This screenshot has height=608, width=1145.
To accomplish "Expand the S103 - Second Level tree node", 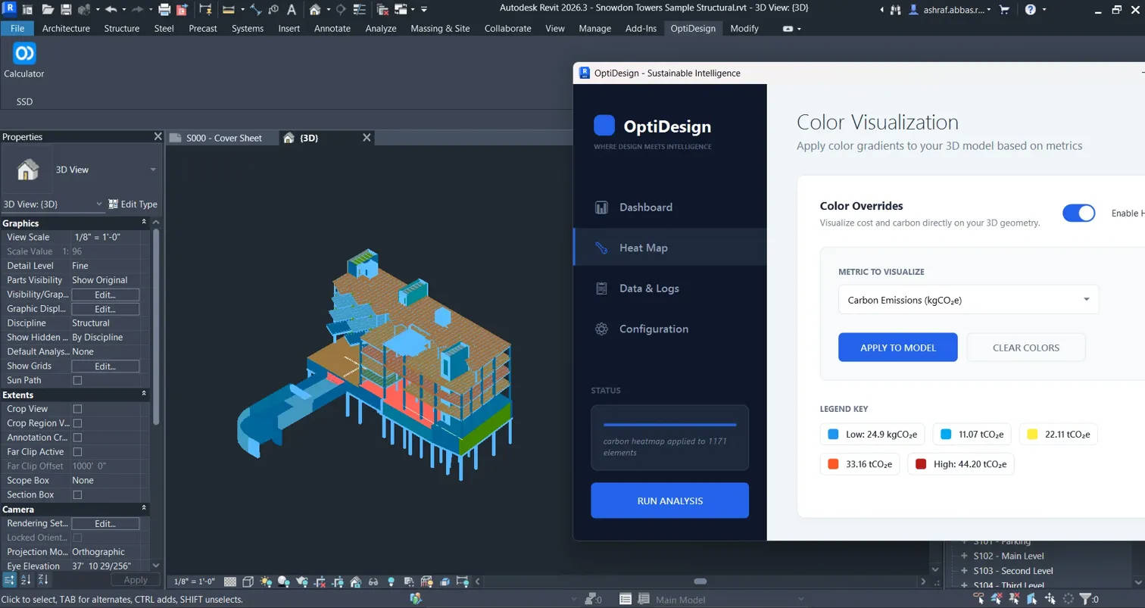I will pos(964,571).
